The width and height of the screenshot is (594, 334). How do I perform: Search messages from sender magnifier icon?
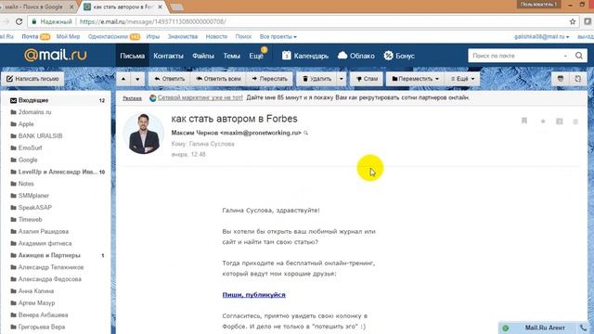point(305,133)
